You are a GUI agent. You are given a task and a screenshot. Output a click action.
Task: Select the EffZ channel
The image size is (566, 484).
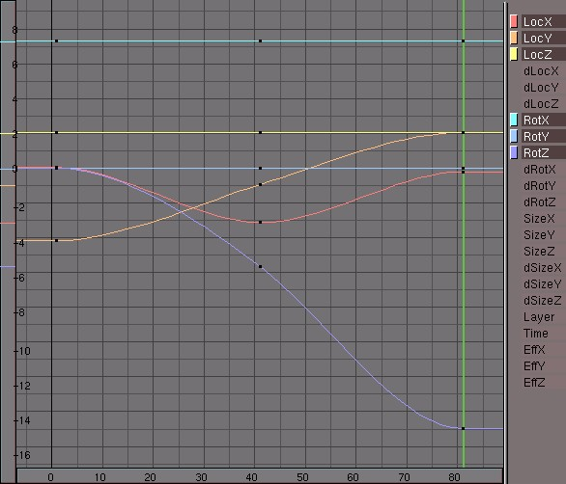click(534, 383)
